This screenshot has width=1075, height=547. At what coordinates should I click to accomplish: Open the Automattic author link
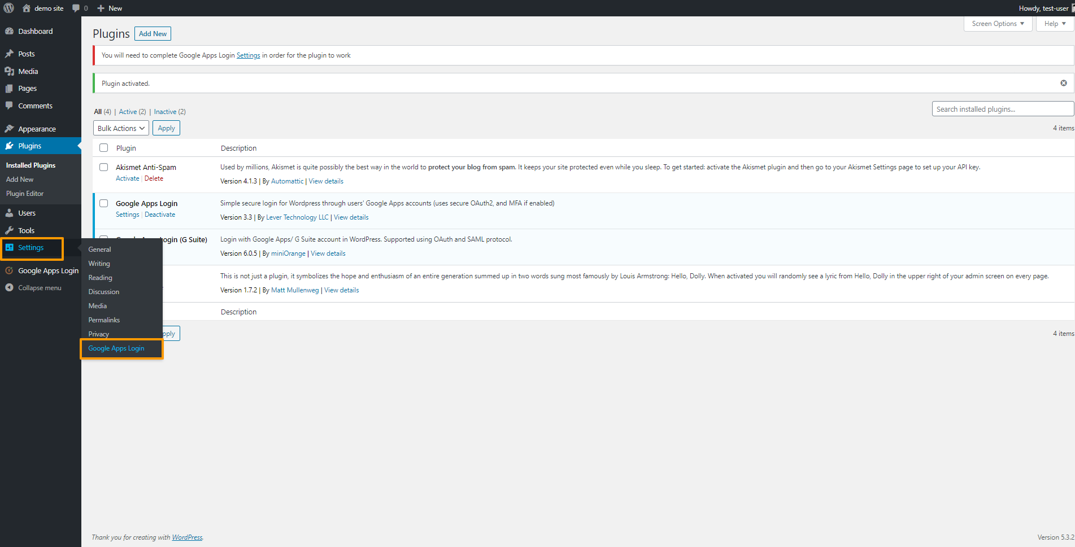[287, 181]
